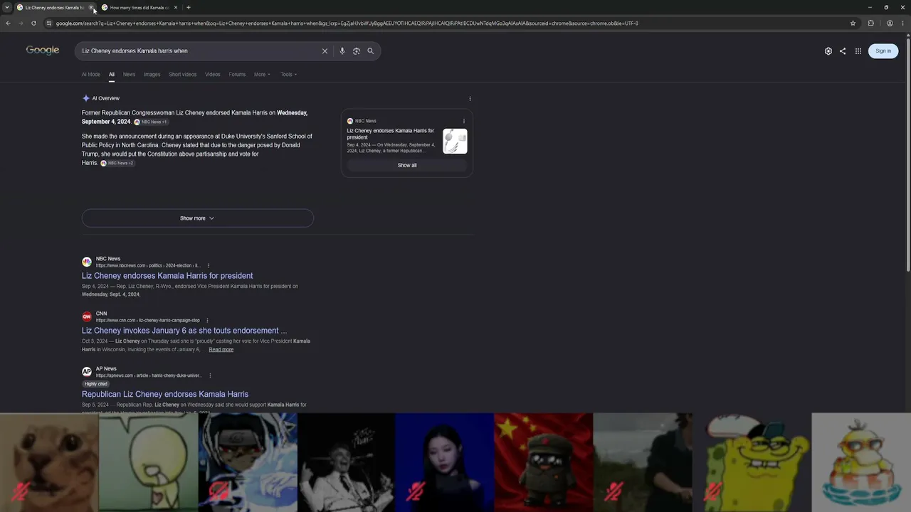Open more options for the CNN result
This screenshot has height=512, width=911.
(207, 320)
